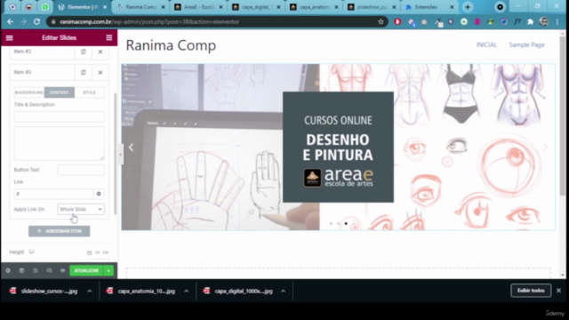Remove slide Item #2
This screenshot has height=320, width=569.
point(100,52)
